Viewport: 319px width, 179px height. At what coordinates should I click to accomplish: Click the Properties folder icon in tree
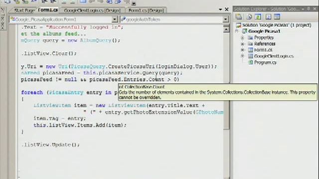(x=250, y=38)
